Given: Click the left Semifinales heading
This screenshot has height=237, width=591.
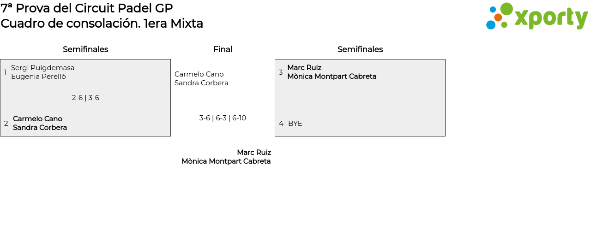Looking at the screenshot, I should pos(85,49).
